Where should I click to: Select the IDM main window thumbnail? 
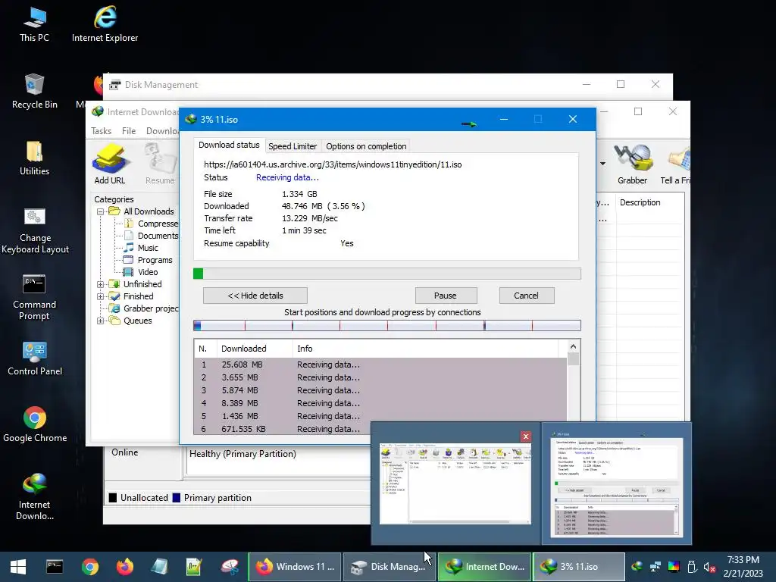[x=455, y=483]
